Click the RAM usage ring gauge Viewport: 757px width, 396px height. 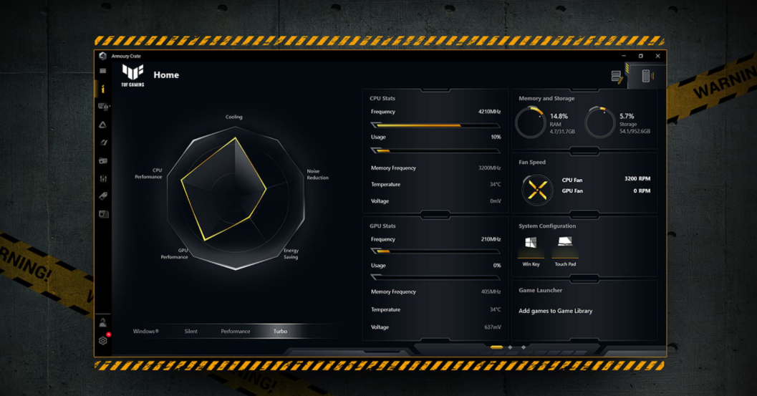tap(531, 122)
